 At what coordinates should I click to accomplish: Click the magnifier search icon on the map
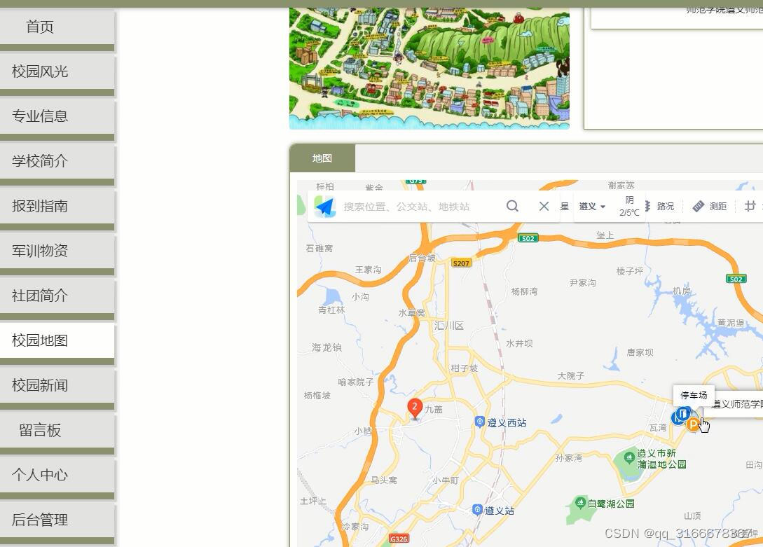point(512,205)
